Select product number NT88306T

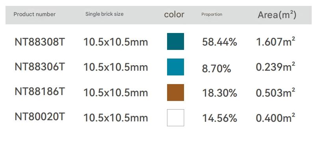[40, 67]
